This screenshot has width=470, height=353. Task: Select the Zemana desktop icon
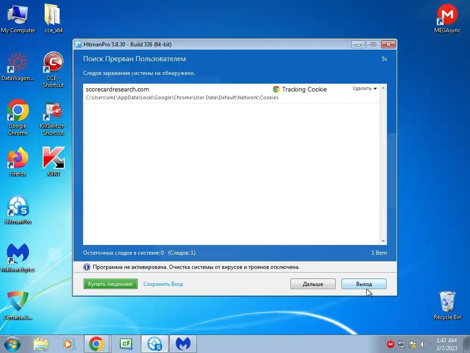click(18, 305)
